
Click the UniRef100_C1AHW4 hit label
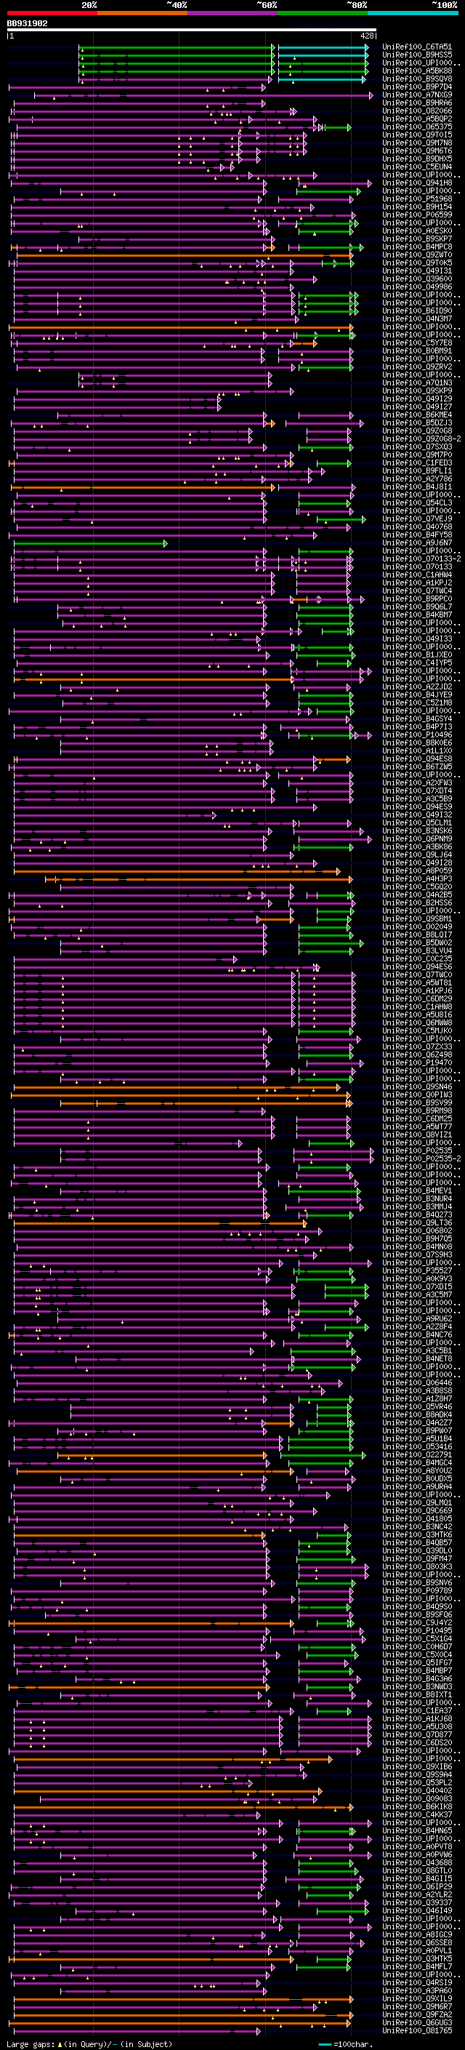(x=417, y=575)
